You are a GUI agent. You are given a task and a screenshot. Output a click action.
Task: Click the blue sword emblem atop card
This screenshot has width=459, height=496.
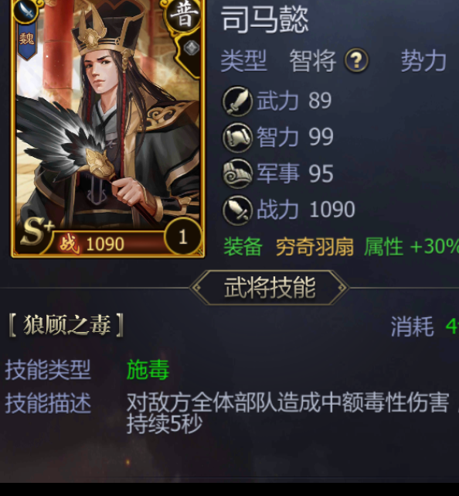tap(26, 11)
